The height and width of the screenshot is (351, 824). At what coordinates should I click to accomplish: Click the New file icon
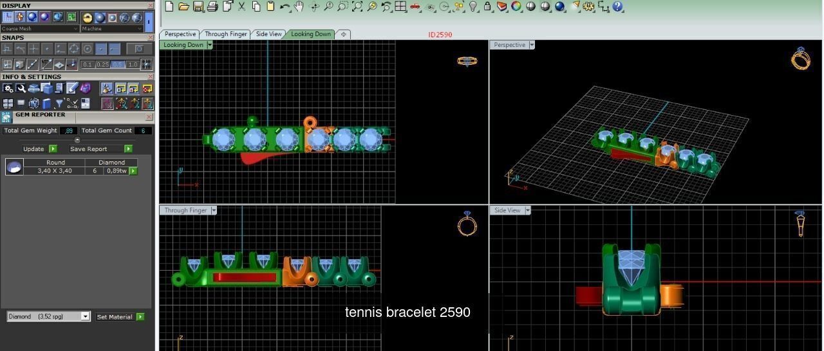169,6
